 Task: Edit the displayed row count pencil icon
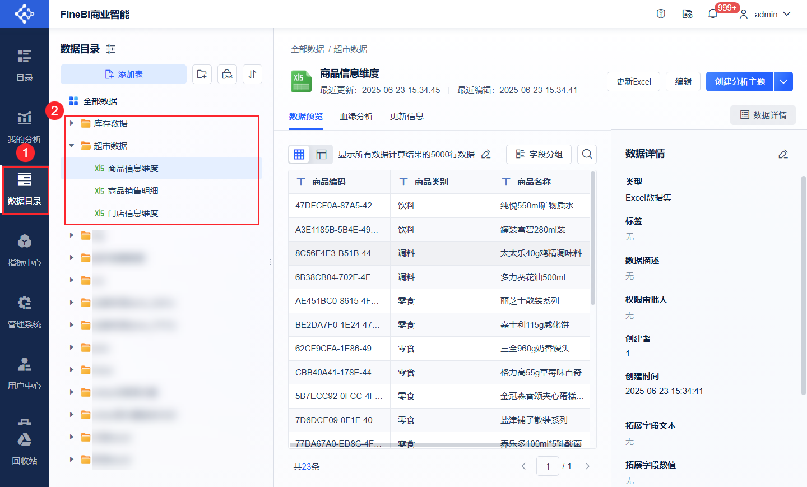[x=486, y=154]
